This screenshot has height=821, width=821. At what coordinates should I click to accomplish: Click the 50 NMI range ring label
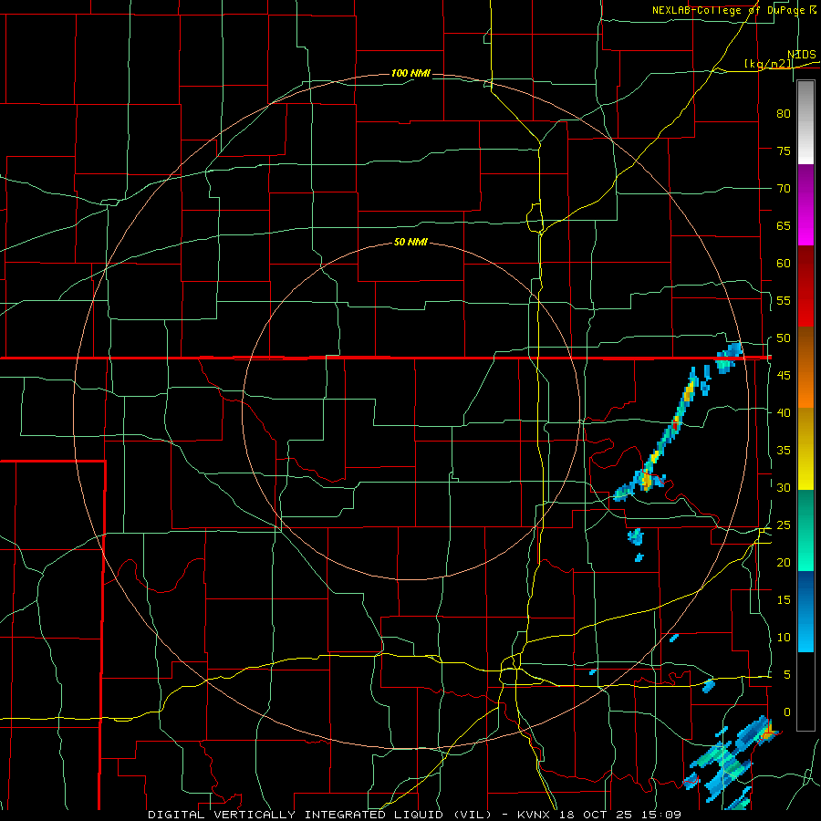(x=410, y=242)
